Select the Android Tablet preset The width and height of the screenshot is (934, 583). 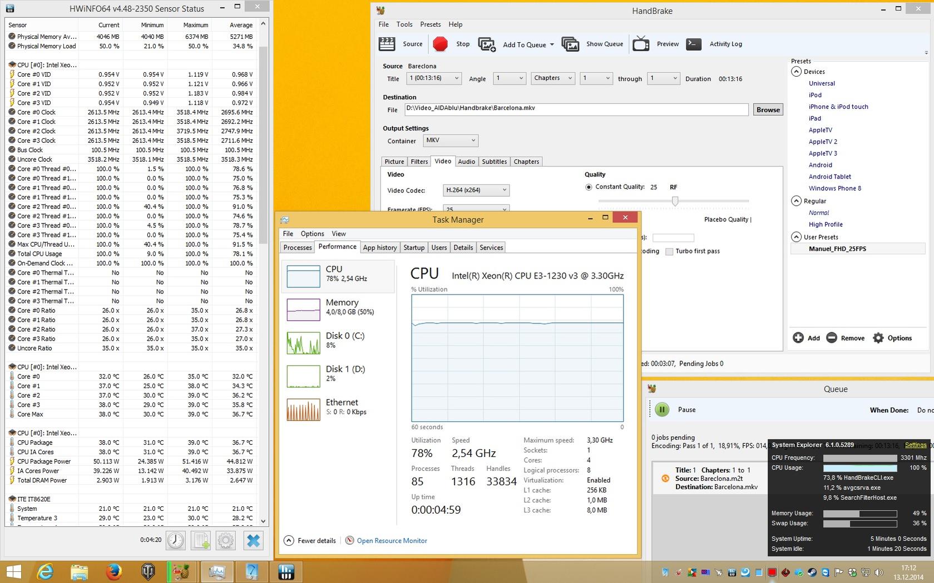click(830, 177)
